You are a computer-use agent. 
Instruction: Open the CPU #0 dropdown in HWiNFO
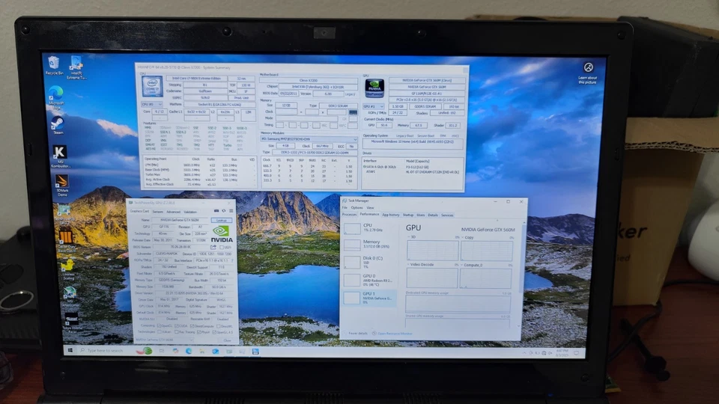point(152,105)
